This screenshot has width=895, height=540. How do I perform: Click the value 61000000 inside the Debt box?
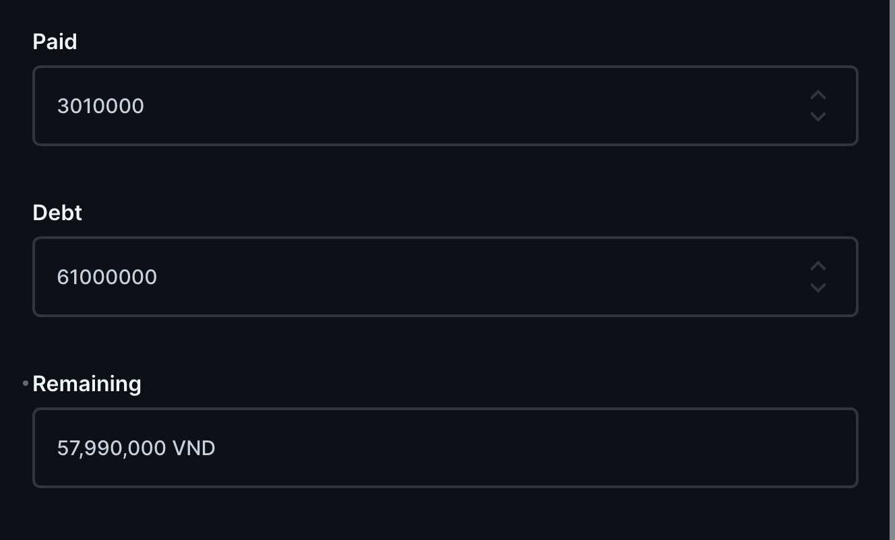pos(107,277)
